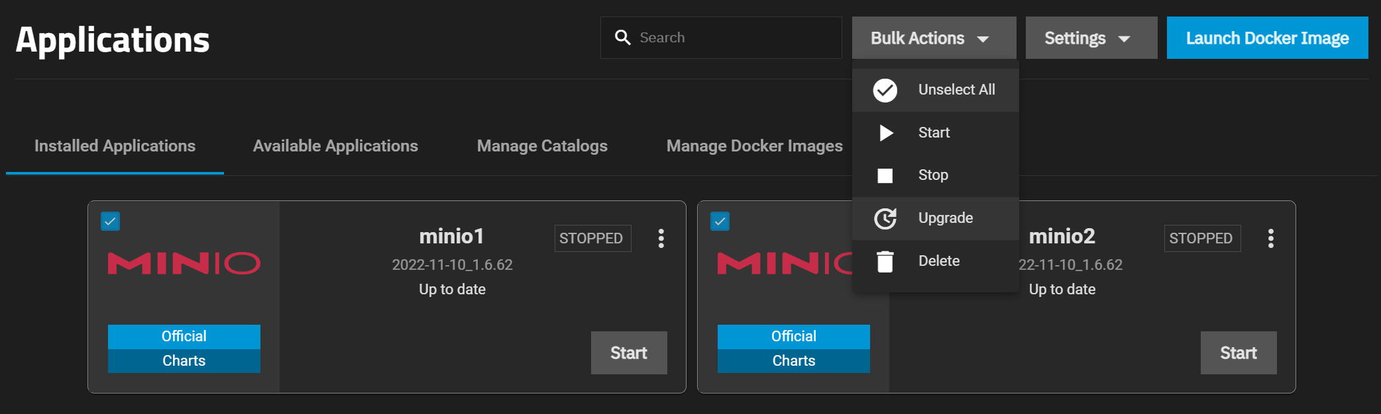This screenshot has height=414, width=1381.
Task: Uncheck the minio1 selection checkbox
Action: tap(110, 221)
